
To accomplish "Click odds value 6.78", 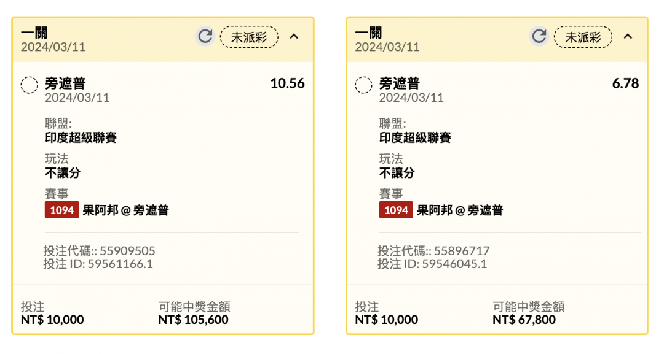I will click(625, 83).
